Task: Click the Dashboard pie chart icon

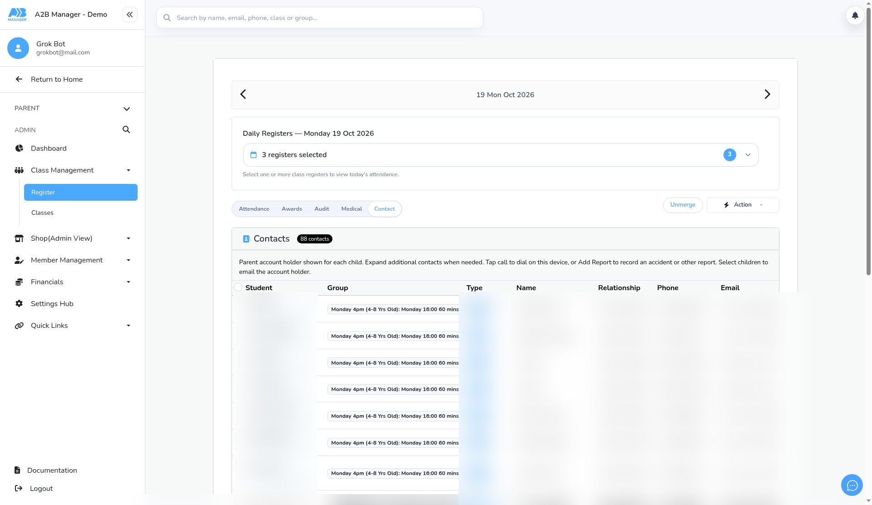Action: tap(19, 148)
